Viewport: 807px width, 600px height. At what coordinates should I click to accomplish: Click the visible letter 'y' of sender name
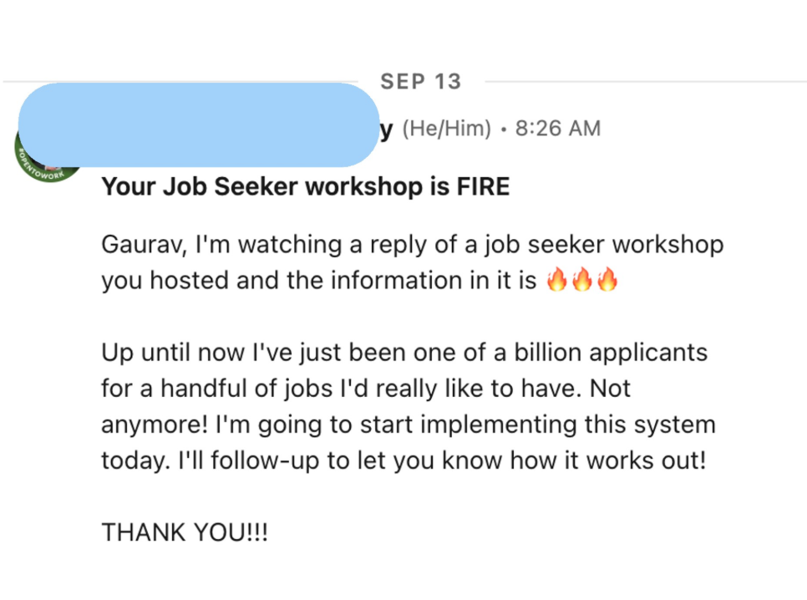tap(387, 130)
